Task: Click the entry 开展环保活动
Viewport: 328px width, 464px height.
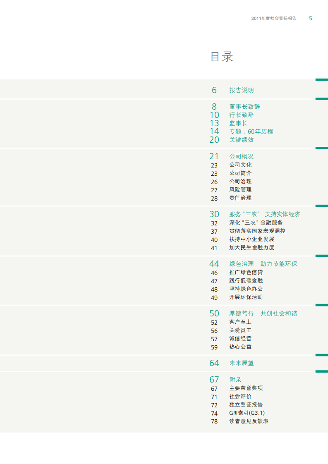Action: [246, 297]
